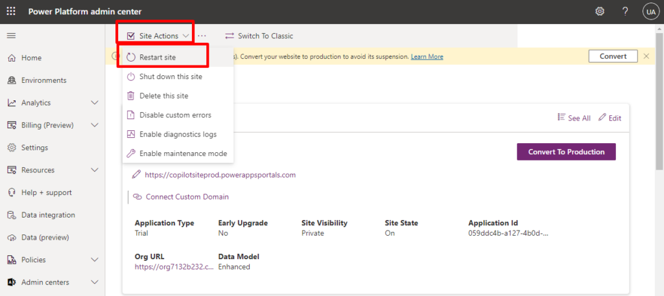Open the settings gear in header
The height and width of the screenshot is (296, 664).
click(600, 12)
